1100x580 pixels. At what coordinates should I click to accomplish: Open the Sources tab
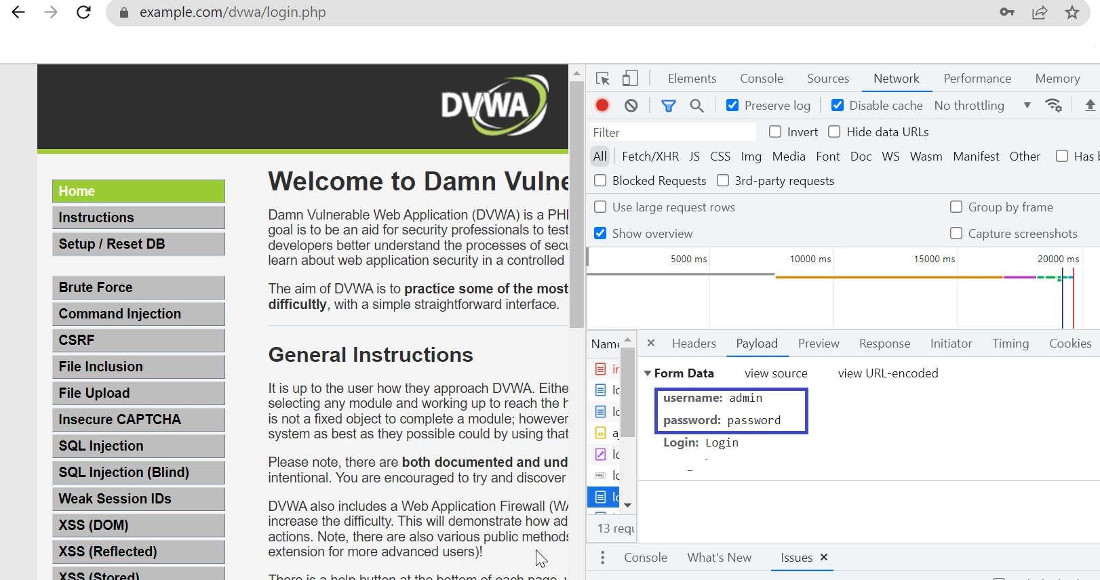828,79
